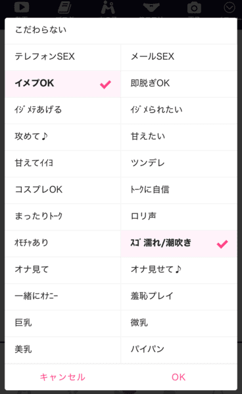Screen dimensions: 242x394
Task: Tap the video play icon in top bar
Action: coord(22,7)
